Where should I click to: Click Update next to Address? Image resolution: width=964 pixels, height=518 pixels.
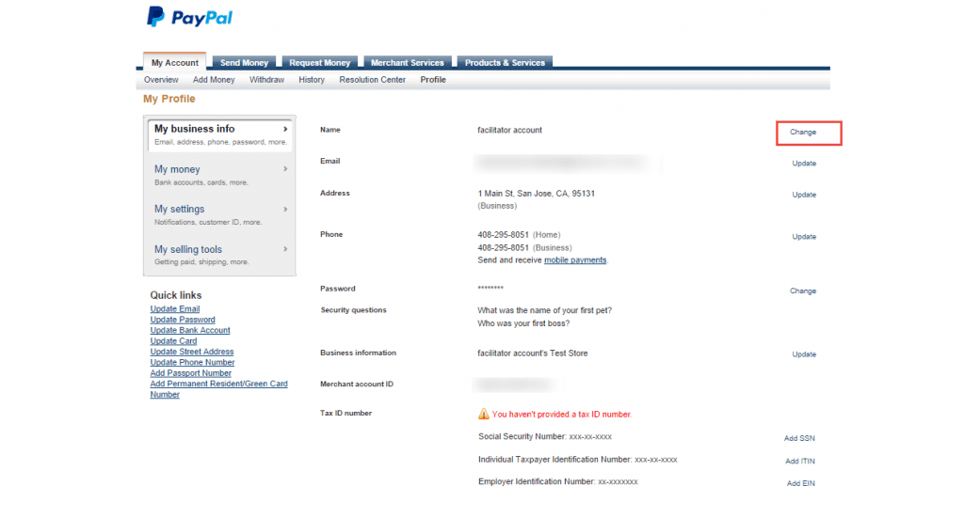[804, 195]
